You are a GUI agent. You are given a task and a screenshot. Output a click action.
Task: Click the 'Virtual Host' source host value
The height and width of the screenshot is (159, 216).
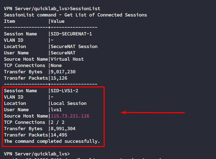coord(67,59)
